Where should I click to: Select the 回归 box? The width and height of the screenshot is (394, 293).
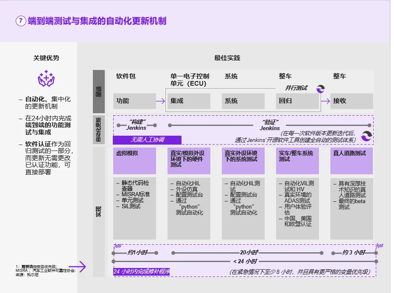click(297, 101)
